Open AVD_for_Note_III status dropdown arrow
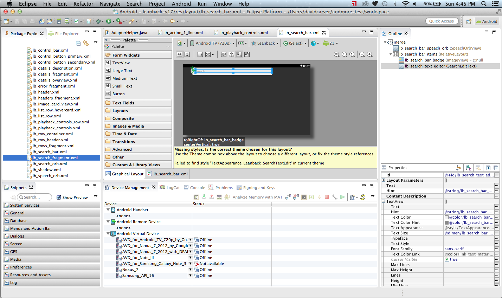 190,258
